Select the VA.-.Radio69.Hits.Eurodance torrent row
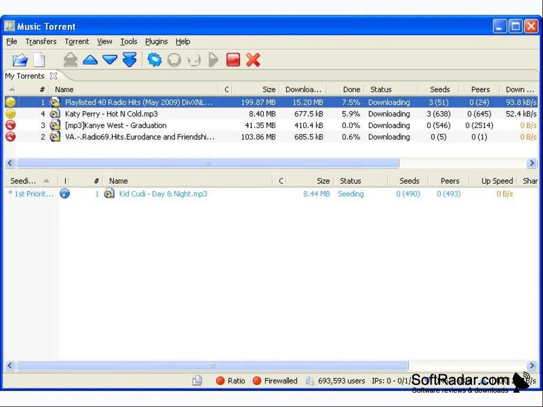Image resolution: width=543 pixels, height=407 pixels. coord(271,137)
